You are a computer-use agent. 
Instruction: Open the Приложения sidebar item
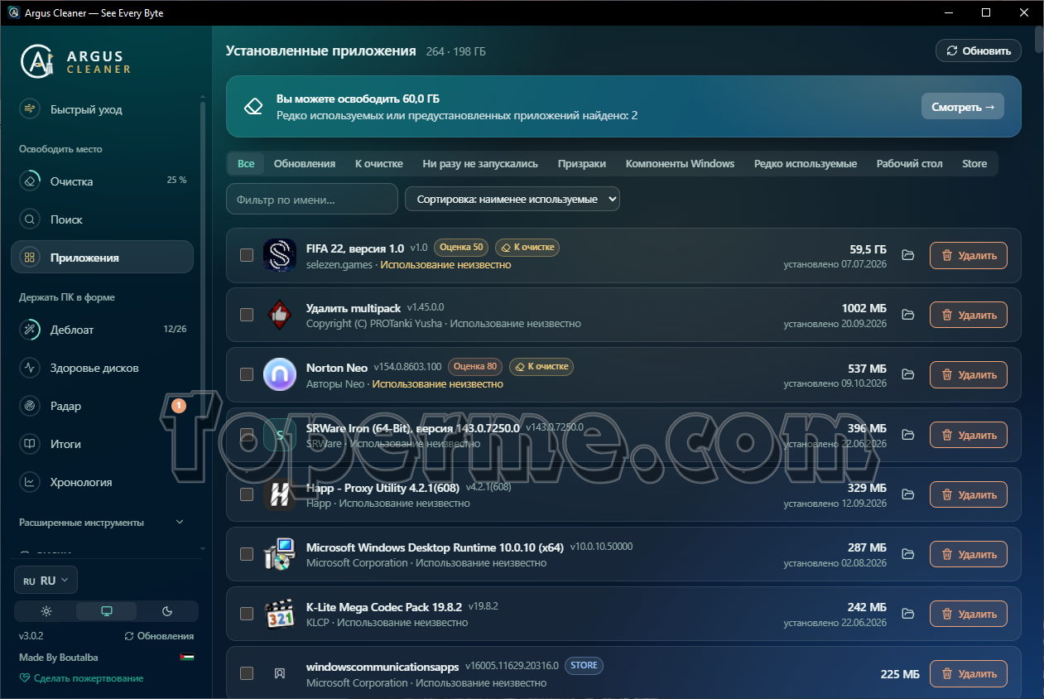point(102,258)
